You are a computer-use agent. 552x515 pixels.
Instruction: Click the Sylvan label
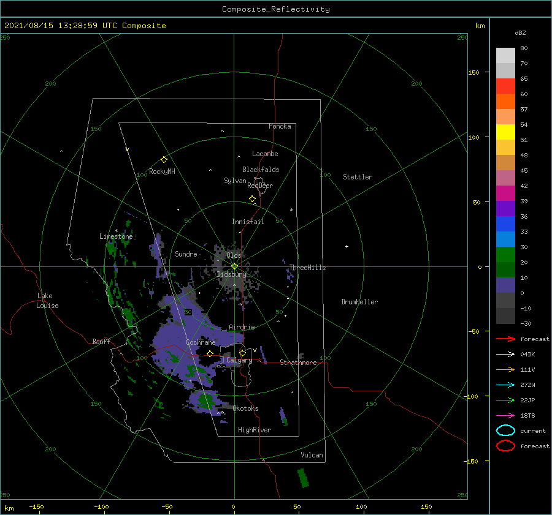click(235, 181)
